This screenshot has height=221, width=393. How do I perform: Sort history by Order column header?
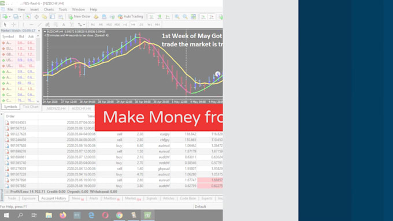pos(10,116)
